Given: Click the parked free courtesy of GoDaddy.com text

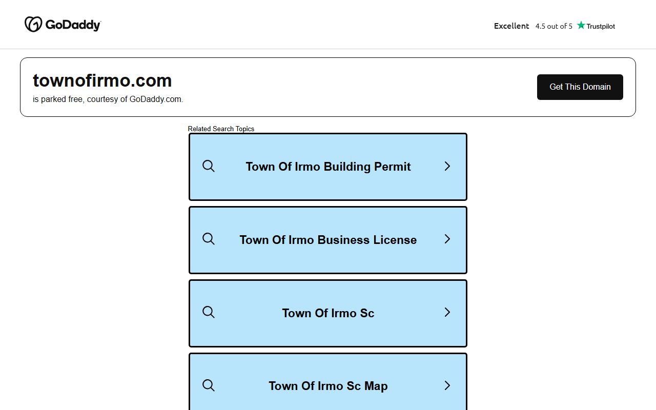Looking at the screenshot, I should click(108, 99).
